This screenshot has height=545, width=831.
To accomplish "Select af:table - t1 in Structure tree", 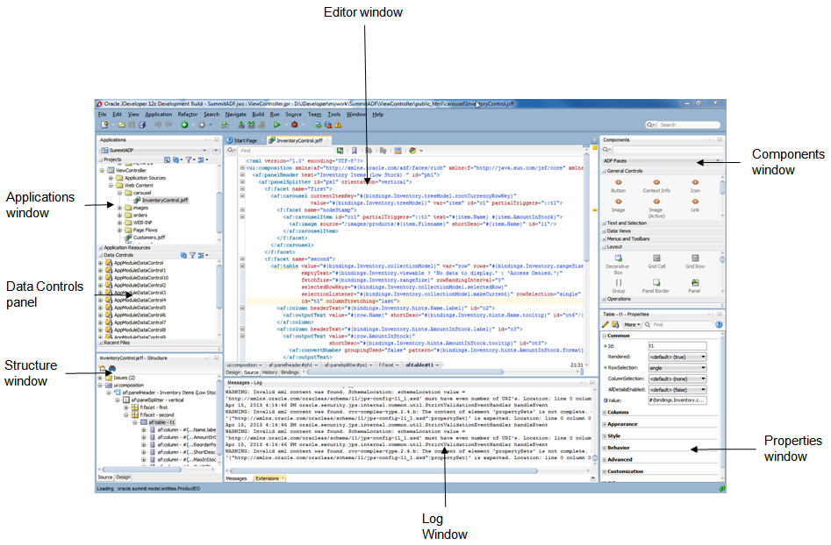I will click(x=161, y=423).
